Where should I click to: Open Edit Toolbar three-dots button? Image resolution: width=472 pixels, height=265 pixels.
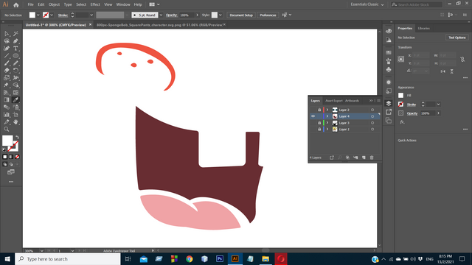11,182
